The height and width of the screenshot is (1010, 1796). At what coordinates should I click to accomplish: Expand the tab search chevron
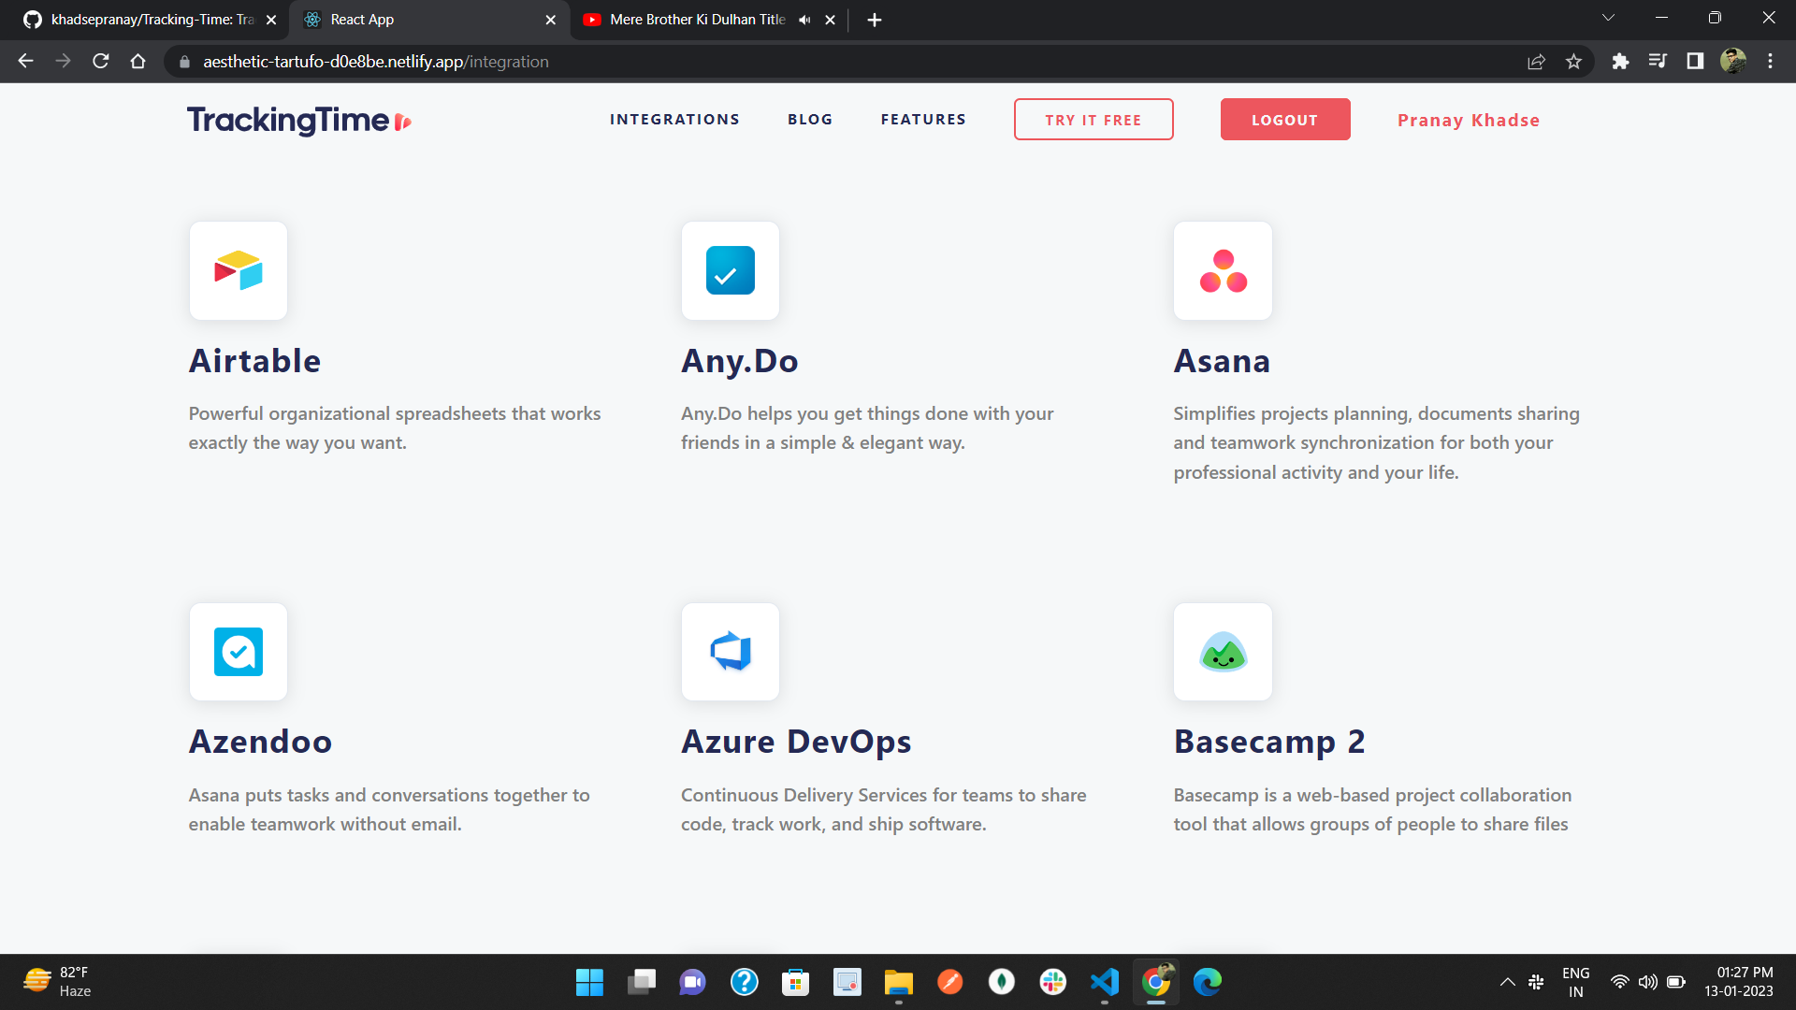tap(1608, 18)
